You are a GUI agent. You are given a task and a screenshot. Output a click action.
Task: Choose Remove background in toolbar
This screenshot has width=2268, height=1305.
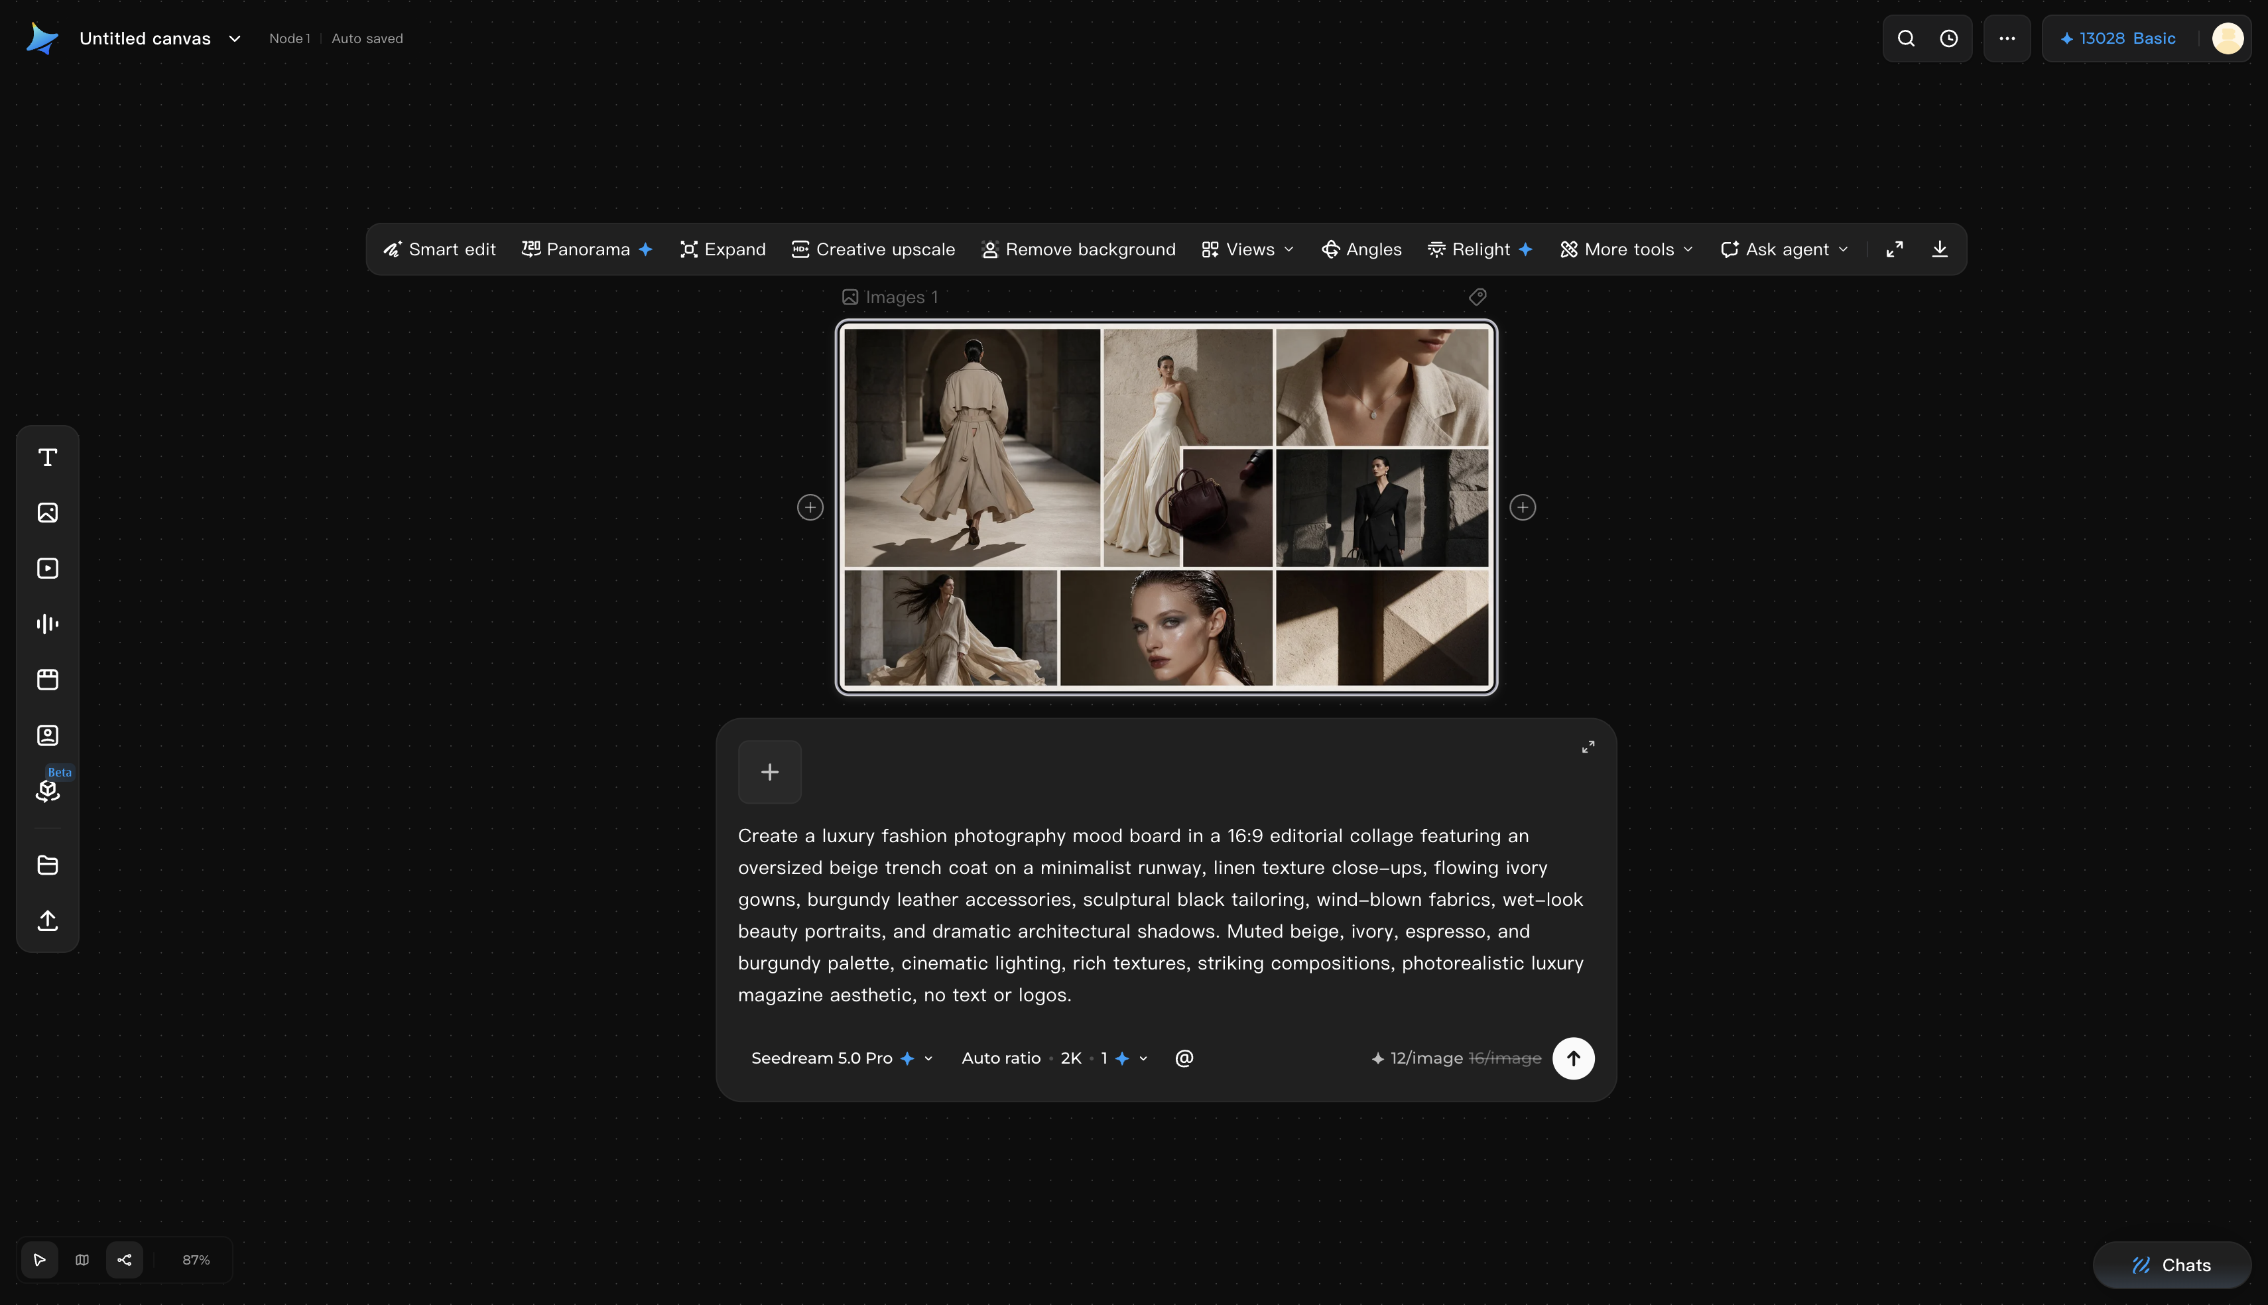point(1078,249)
